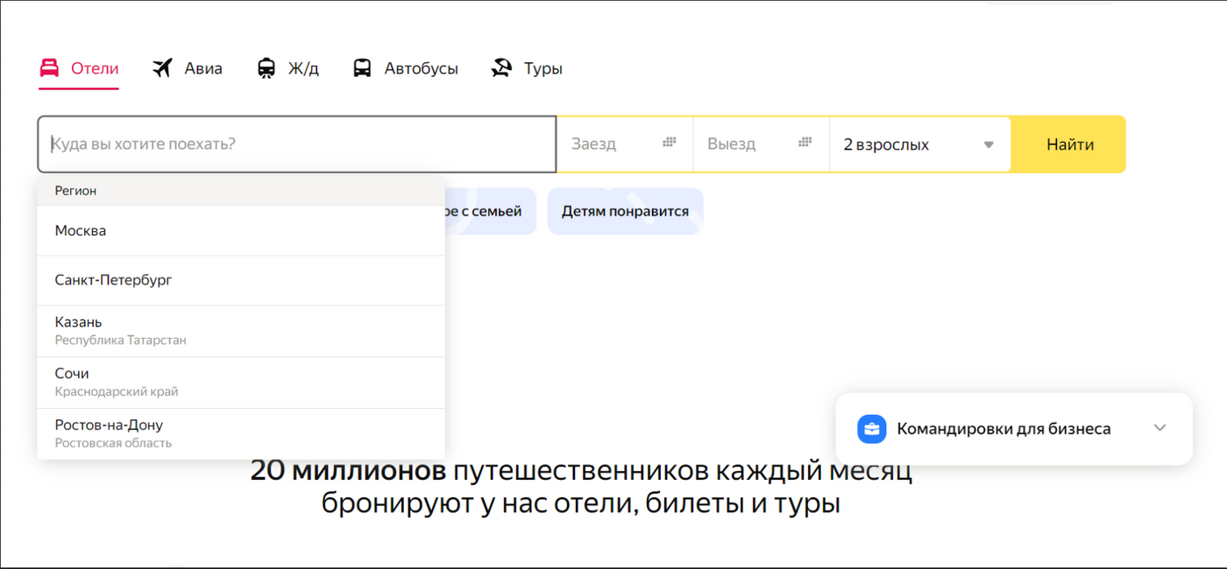Click the airplane icon for Авиа

pyautogui.click(x=162, y=67)
